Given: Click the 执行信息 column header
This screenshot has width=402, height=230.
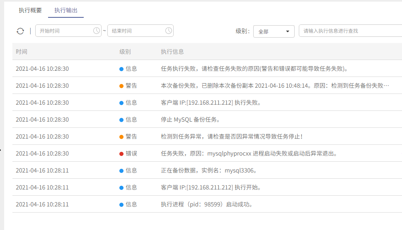Looking at the screenshot, I should click(172, 52).
